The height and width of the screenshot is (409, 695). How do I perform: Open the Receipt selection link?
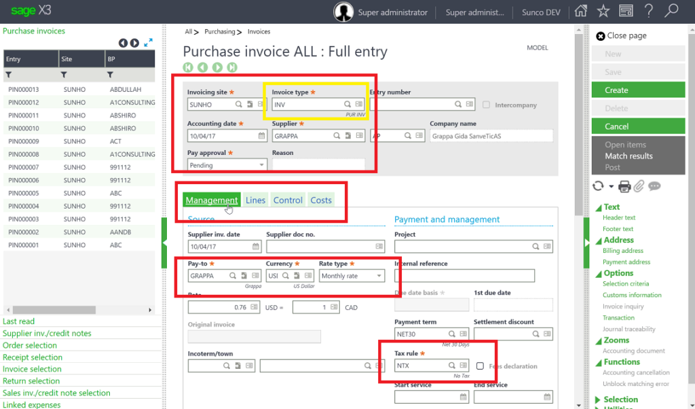[x=33, y=357]
